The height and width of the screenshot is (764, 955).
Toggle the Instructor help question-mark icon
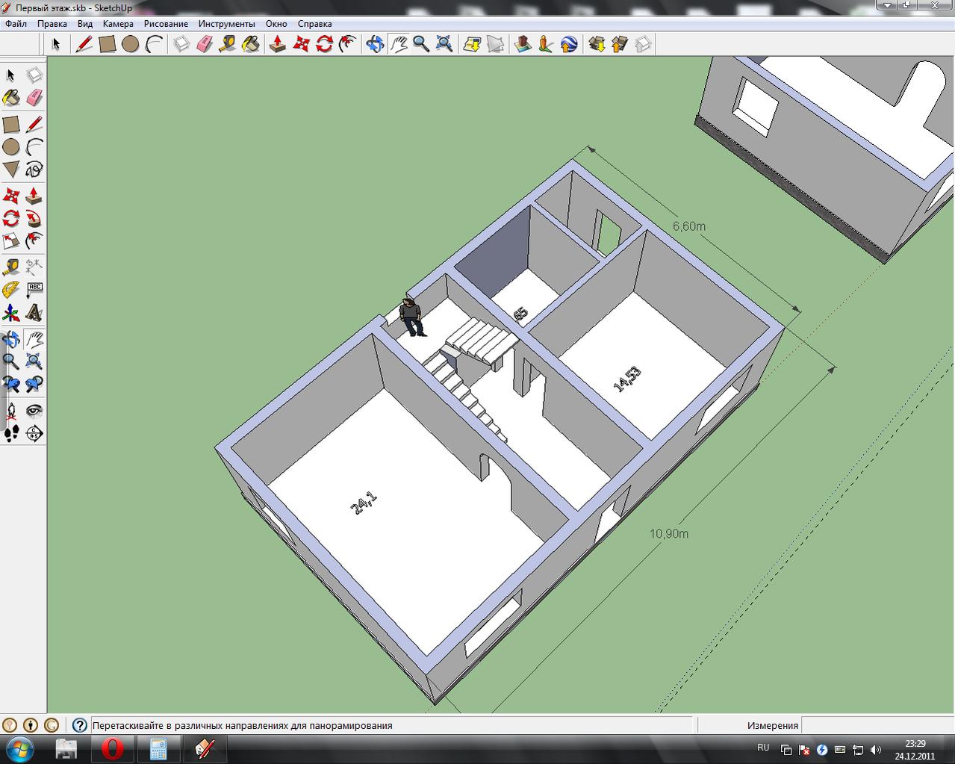[80, 724]
